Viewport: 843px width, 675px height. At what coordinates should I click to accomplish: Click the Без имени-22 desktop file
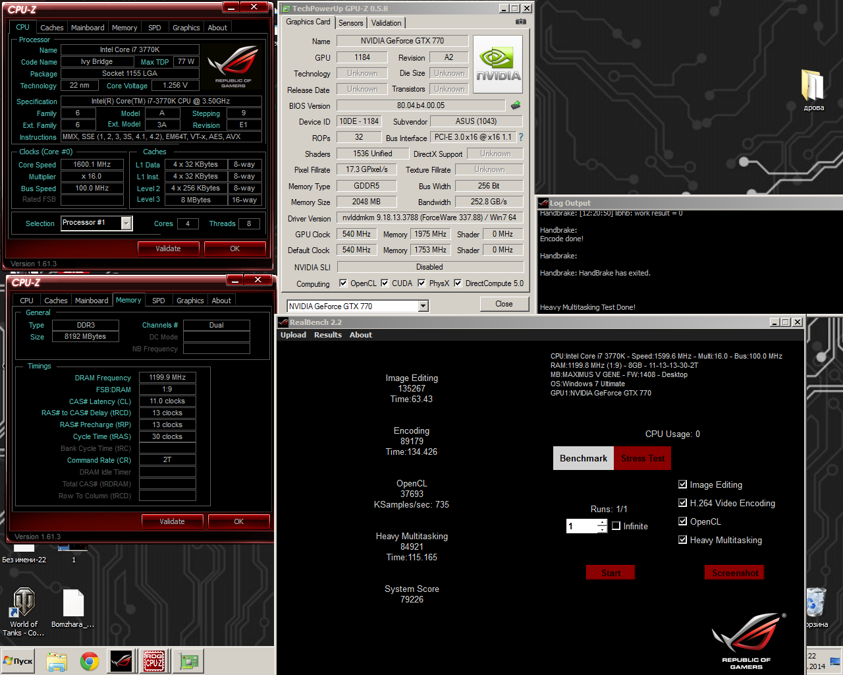pyautogui.click(x=24, y=553)
